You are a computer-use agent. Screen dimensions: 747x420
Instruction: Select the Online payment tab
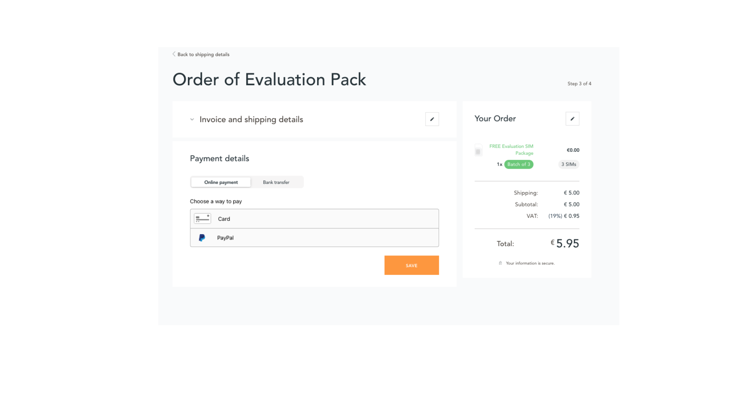click(x=221, y=182)
